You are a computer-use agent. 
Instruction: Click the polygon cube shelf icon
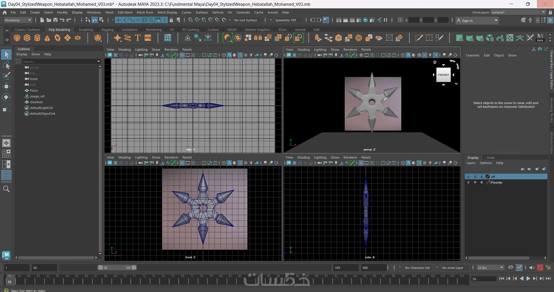(27, 38)
